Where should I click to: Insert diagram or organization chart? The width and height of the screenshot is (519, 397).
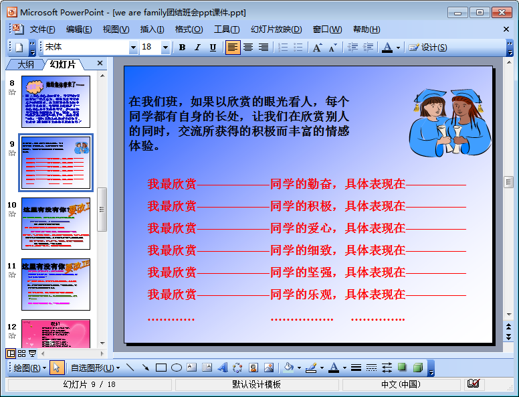237,368
